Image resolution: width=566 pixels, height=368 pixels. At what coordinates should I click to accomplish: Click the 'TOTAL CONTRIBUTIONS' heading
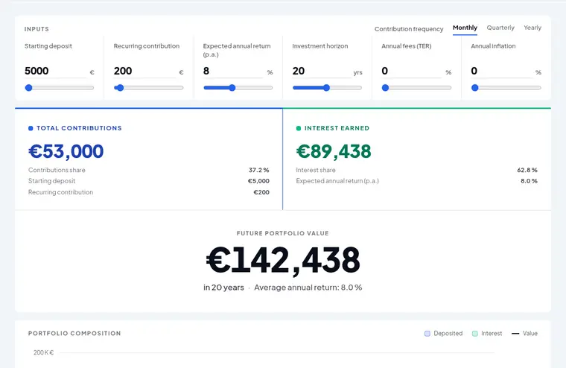click(x=79, y=128)
